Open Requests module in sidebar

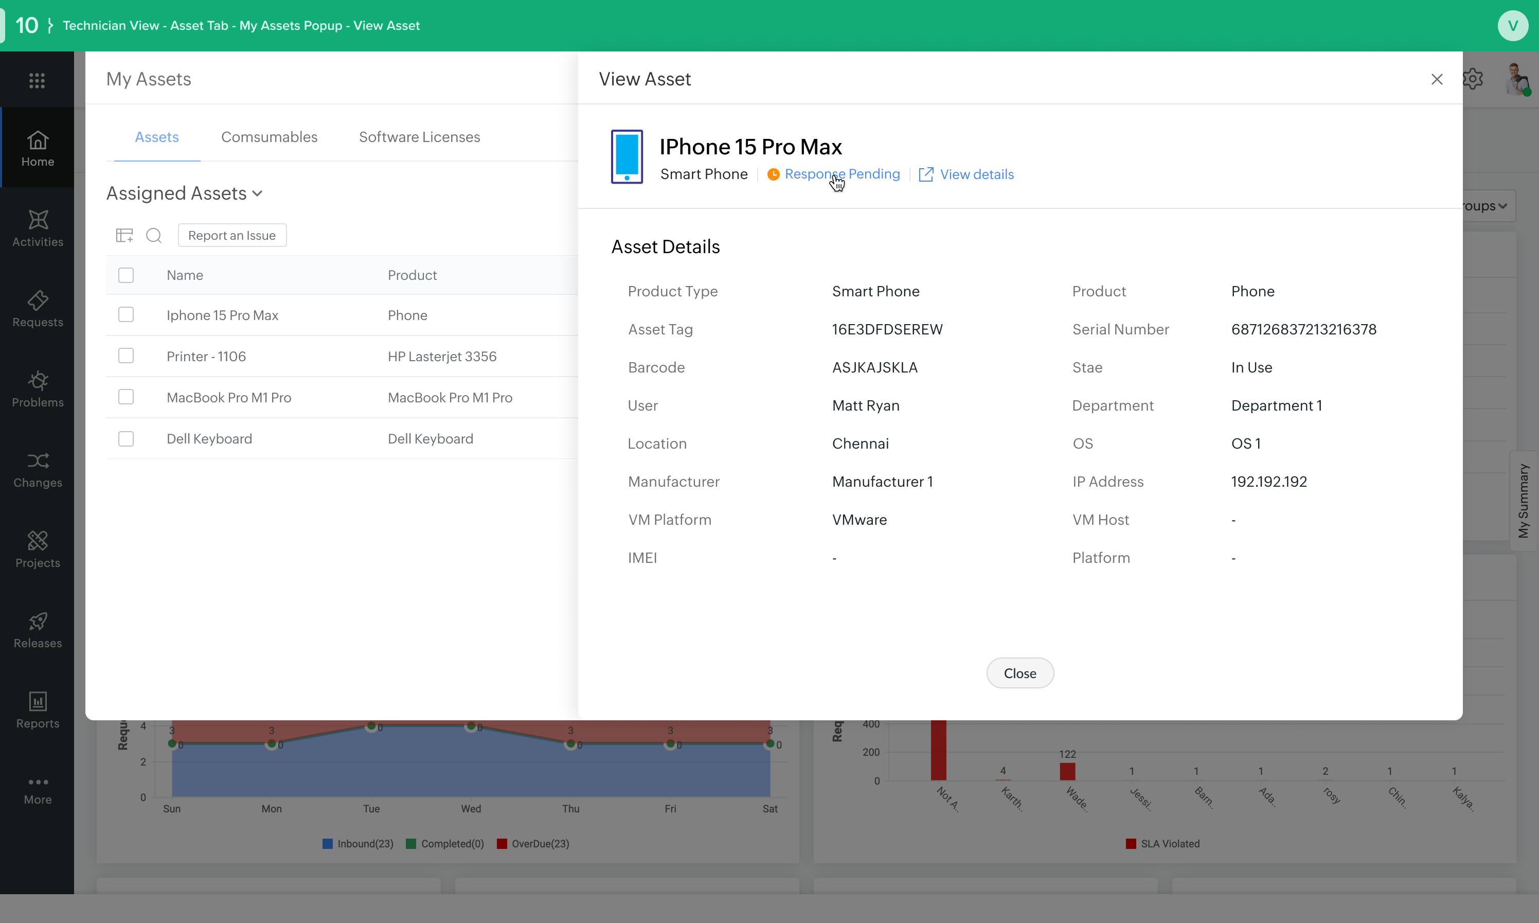pos(38,309)
